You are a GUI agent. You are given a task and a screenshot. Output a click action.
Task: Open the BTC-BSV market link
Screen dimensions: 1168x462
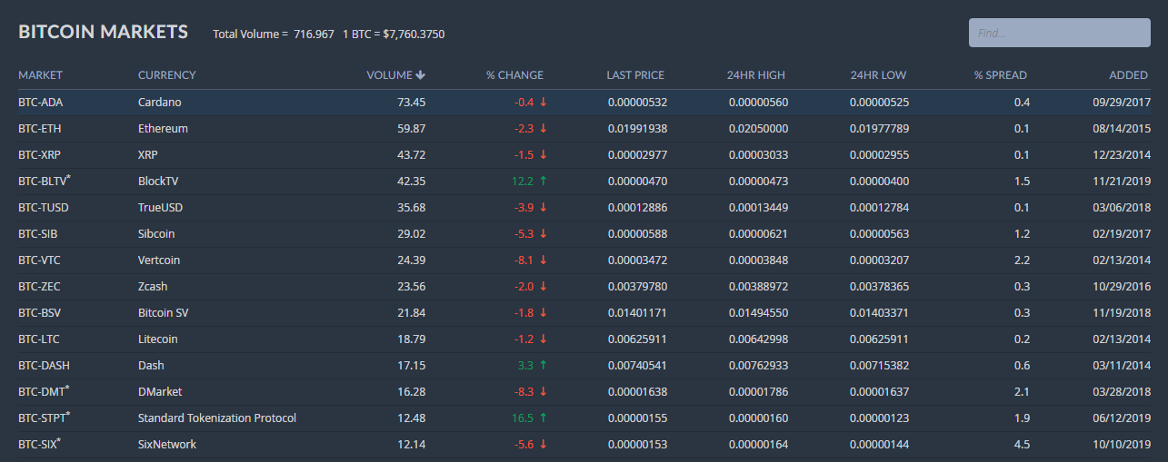point(39,313)
